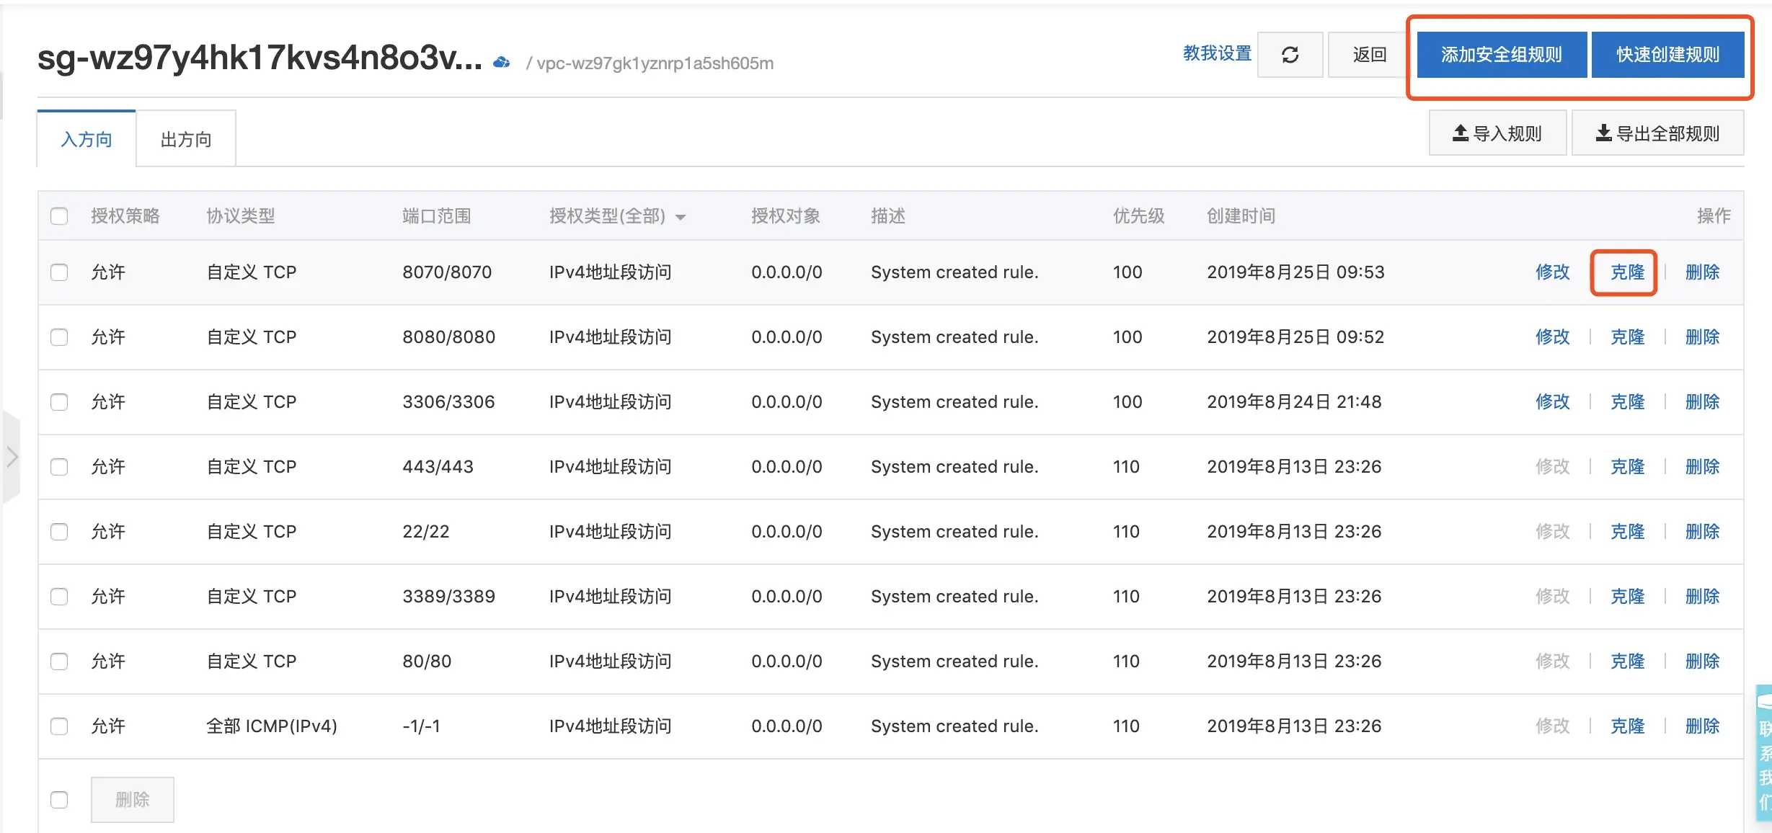Image resolution: width=1772 pixels, height=833 pixels.
Task: Expand the collapsed left sidebar arrow
Action: click(x=12, y=456)
